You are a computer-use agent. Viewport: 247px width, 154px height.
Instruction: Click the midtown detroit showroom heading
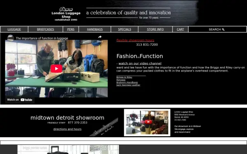(67, 118)
